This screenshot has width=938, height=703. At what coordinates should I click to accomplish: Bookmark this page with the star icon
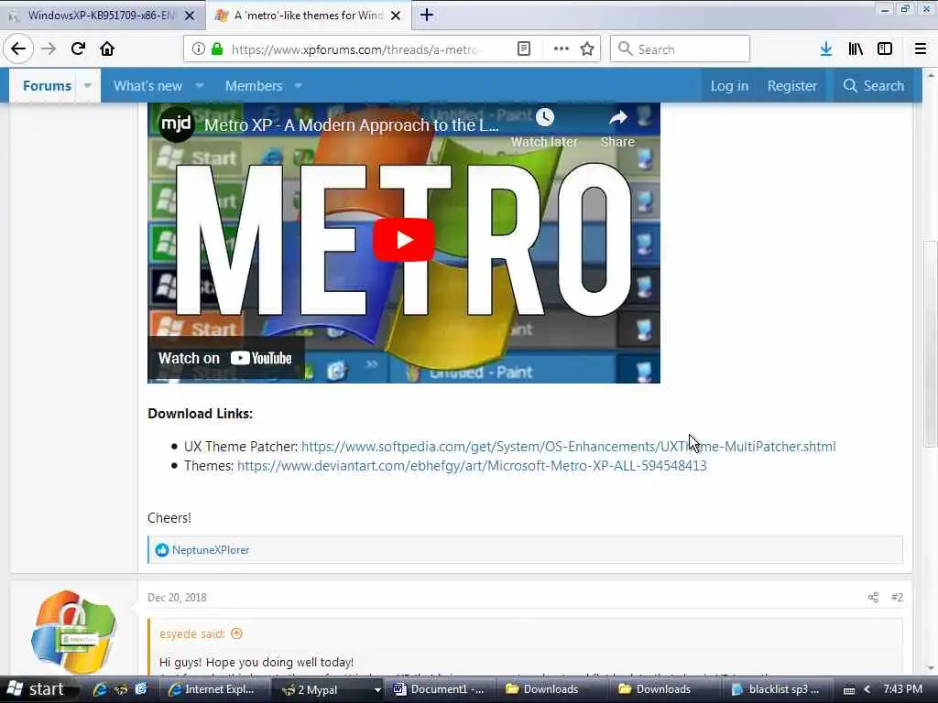point(587,49)
